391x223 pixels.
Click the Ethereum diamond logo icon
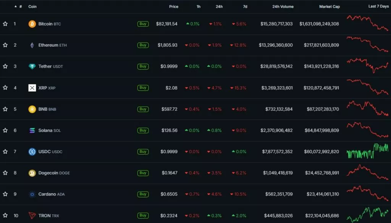32,45
